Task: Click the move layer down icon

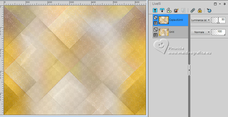Action: (x=162, y=10)
